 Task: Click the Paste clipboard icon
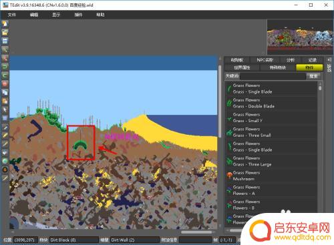pos(5,101)
